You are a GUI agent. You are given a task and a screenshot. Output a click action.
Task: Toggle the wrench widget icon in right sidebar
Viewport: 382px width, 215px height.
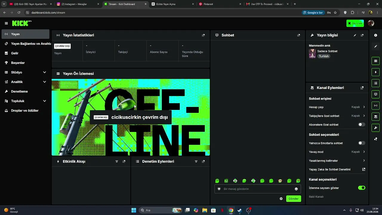point(375,128)
